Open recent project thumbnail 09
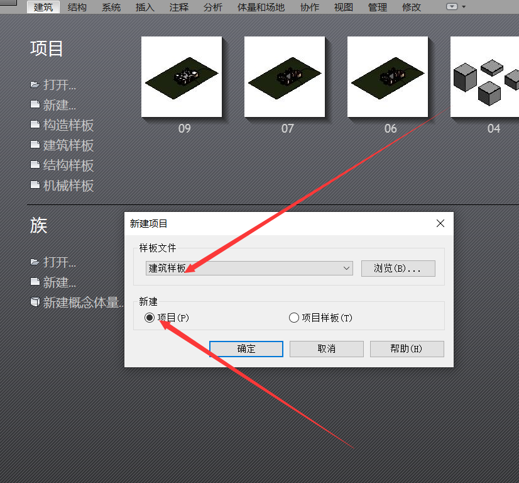The width and height of the screenshot is (519, 483). pyautogui.click(x=182, y=77)
